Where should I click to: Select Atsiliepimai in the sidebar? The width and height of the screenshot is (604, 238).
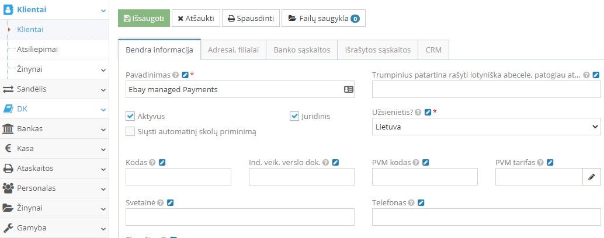[x=38, y=50]
